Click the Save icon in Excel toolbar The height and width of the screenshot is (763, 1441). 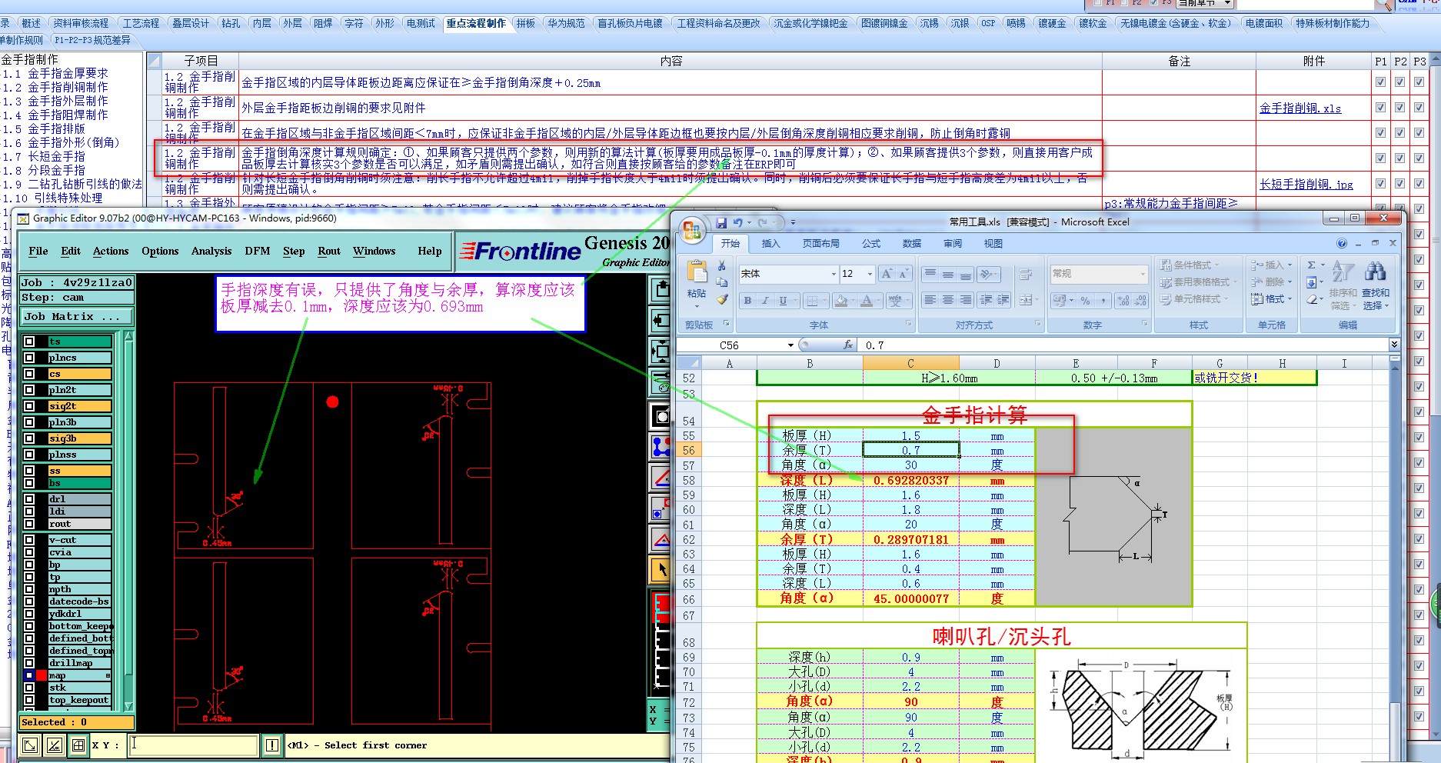click(x=721, y=222)
